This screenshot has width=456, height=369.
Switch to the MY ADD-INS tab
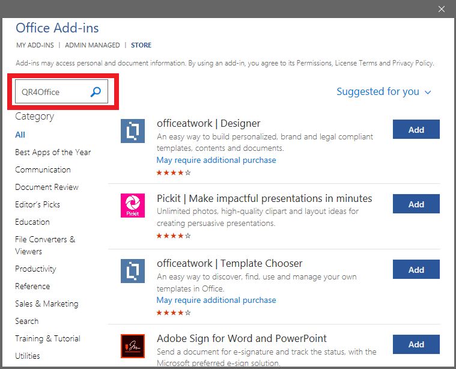(34, 45)
